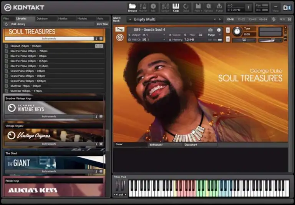
Task: Show the Info pane
Action: 153,8
